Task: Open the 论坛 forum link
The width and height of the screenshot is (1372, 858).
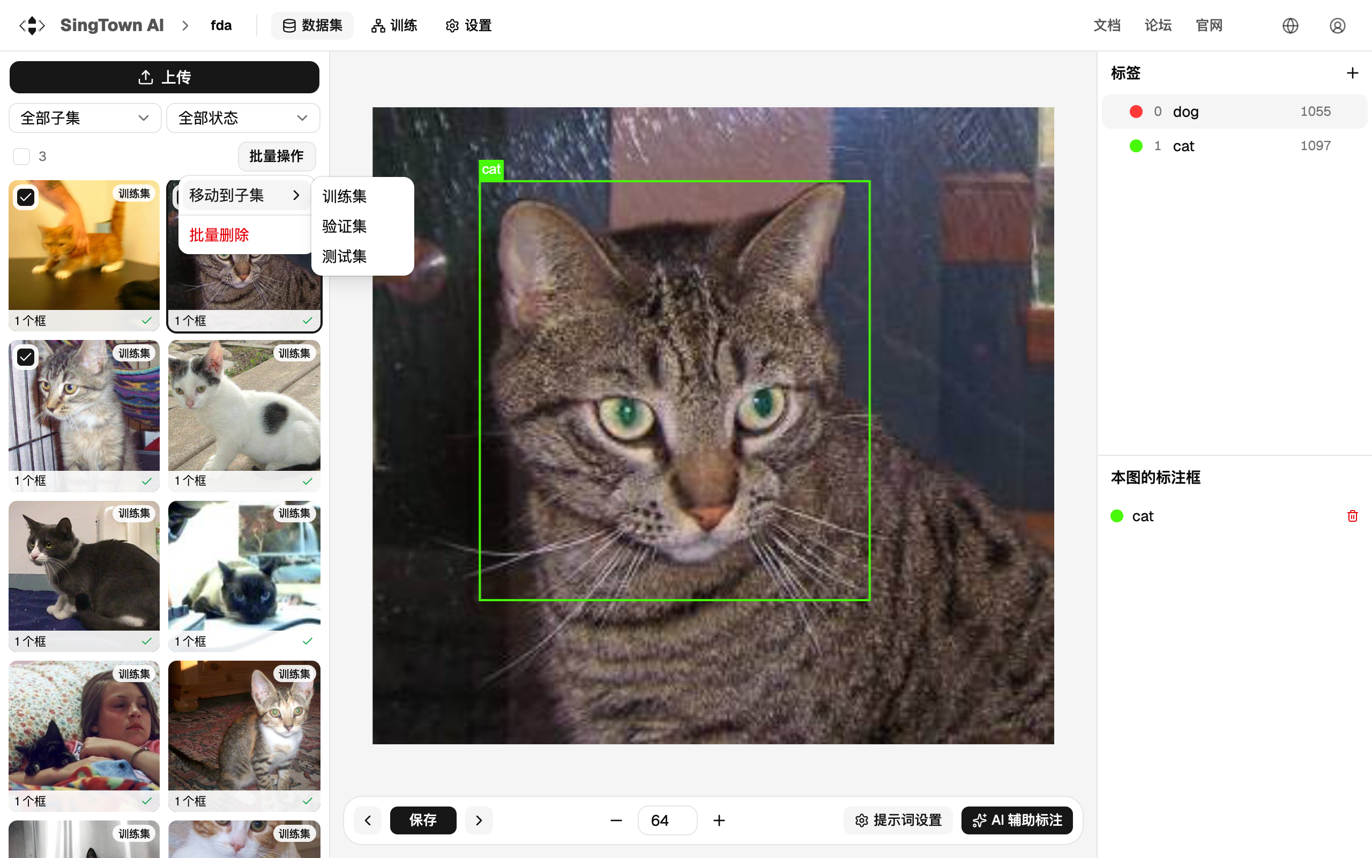Action: tap(1158, 26)
